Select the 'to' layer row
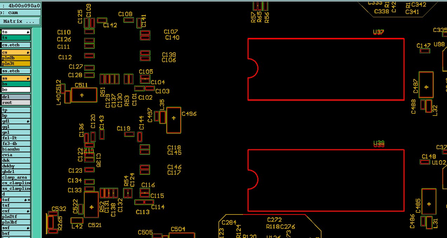The width and height of the screenshot is (447, 238). coord(16,32)
